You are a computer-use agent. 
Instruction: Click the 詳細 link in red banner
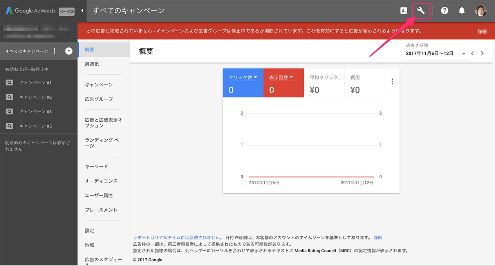pos(482,31)
